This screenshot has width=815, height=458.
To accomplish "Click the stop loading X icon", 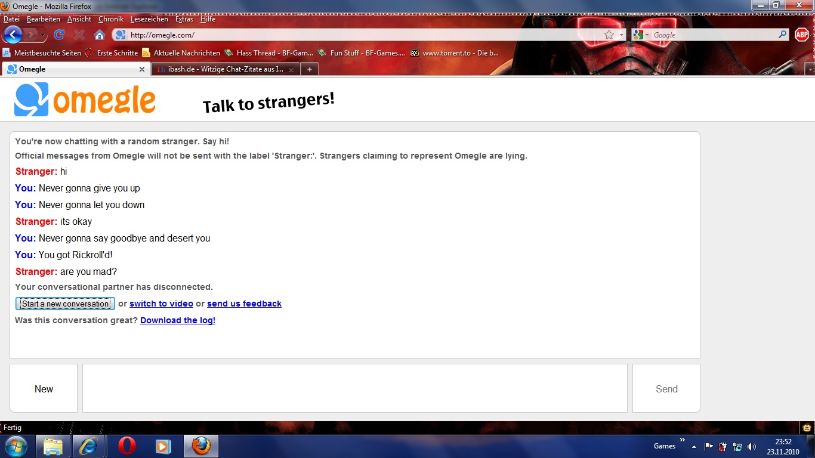I will click(79, 35).
